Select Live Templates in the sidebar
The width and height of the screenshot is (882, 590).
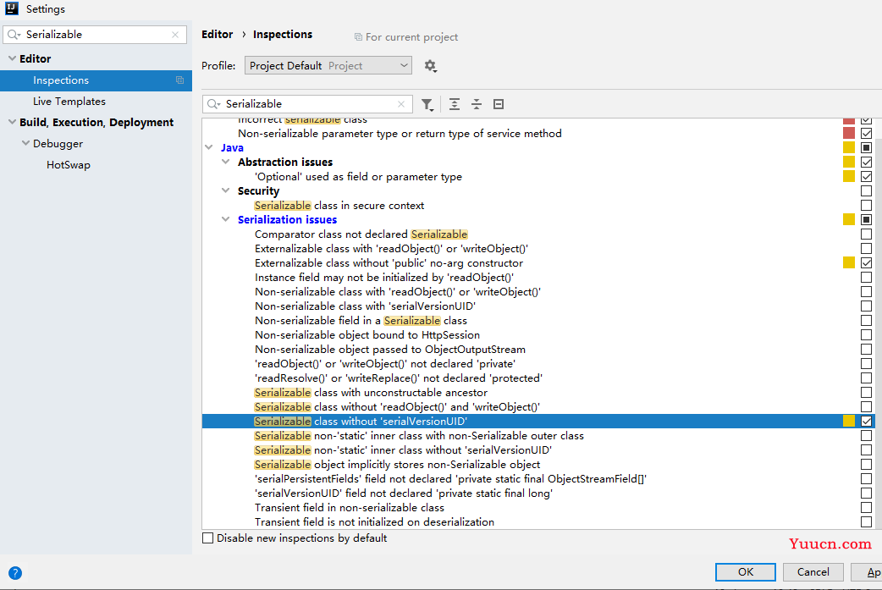69,102
